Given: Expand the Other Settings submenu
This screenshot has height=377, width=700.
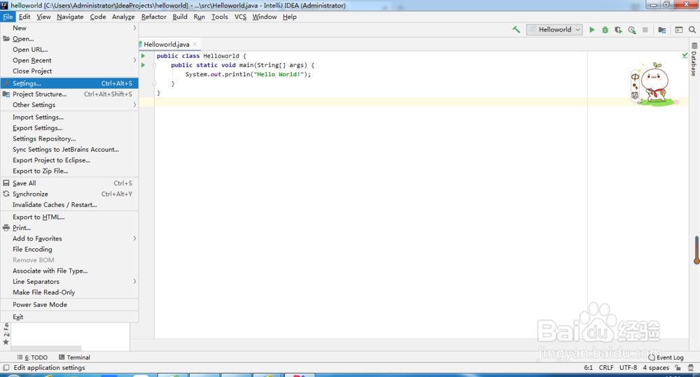Looking at the screenshot, I should pyautogui.click(x=69, y=105).
